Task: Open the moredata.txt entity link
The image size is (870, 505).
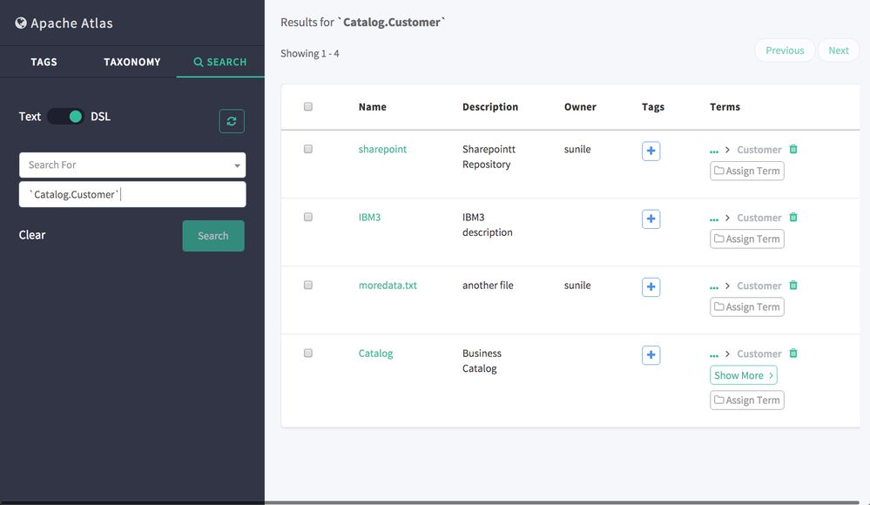Action: click(x=388, y=285)
